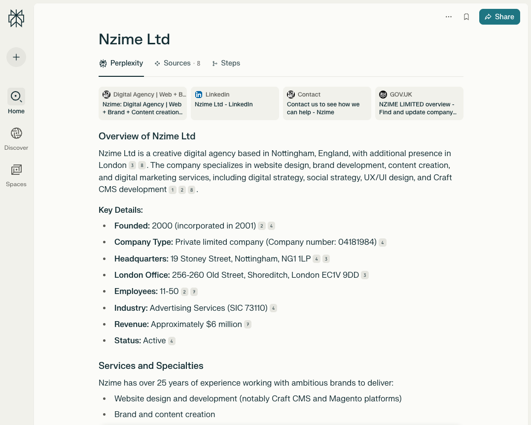
Task: Open the Home search icon
Action: (x=16, y=97)
